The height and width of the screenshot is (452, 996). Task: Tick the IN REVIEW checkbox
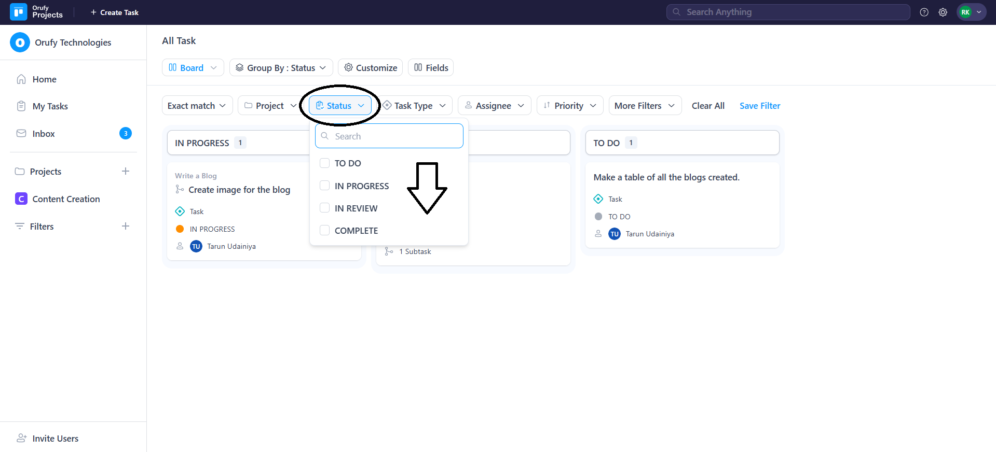[x=325, y=208]
